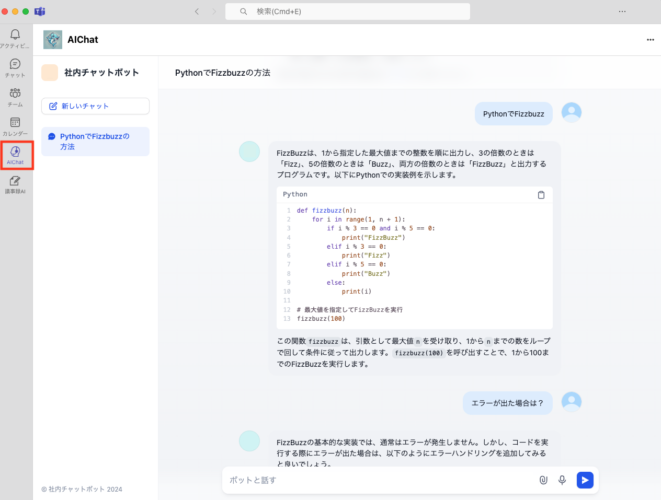This screenshot has height=500, width=661.
Task: Click the AIChat title text in header
Action: pos(83,40)
